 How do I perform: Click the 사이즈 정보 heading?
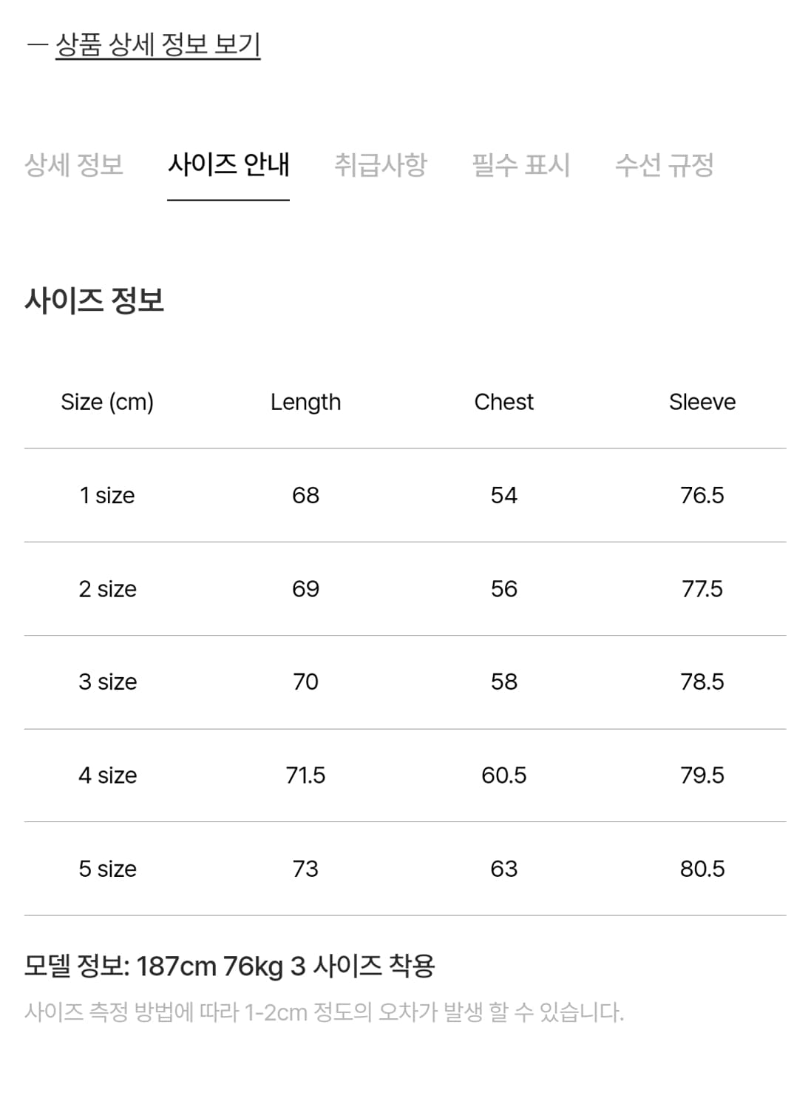click(x=94, y=300)
